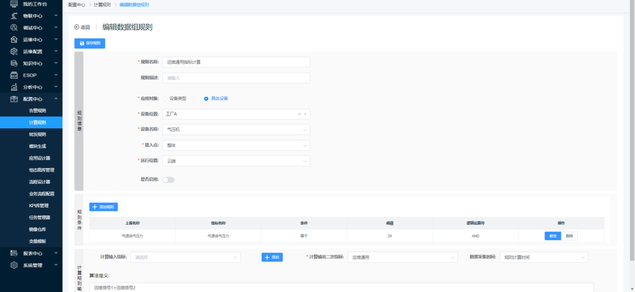This screenshot has height=292, width=635.
Task: Toggle the 是否启用 switch
Action: (x=168, y=180)
